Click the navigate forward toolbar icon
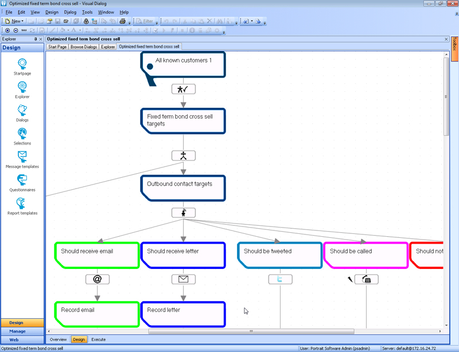 pos(258,21)
